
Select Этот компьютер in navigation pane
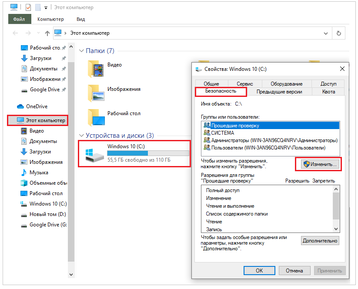tap(38, 120)
